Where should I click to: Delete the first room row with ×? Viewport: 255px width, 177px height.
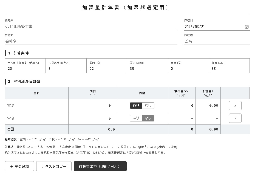(x=235, y=106)
